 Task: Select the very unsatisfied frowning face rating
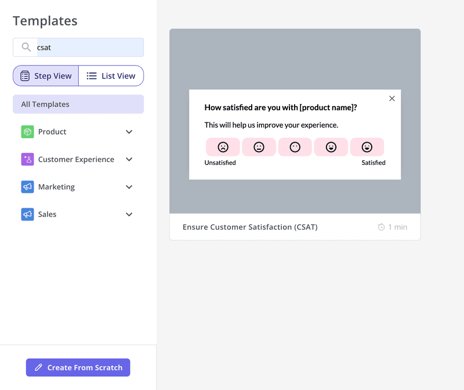[223, 147]
